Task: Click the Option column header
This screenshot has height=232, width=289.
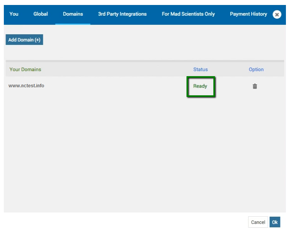Action: click(x=256, y=70)
